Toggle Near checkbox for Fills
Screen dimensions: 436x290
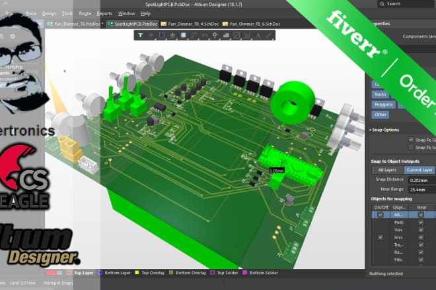tap(421, 260)
